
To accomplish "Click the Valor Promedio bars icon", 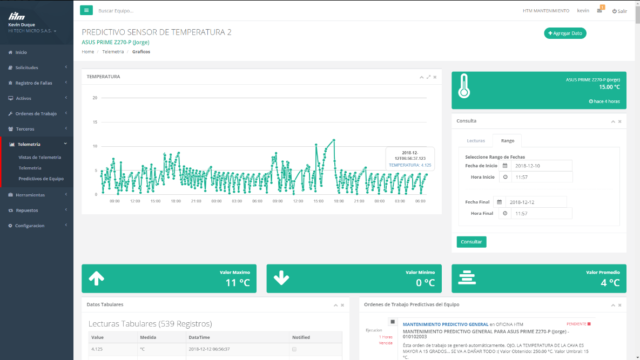I will coord(467,277).
